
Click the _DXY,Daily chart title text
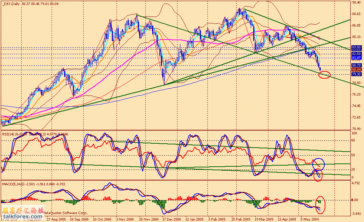tap(11, 4)
